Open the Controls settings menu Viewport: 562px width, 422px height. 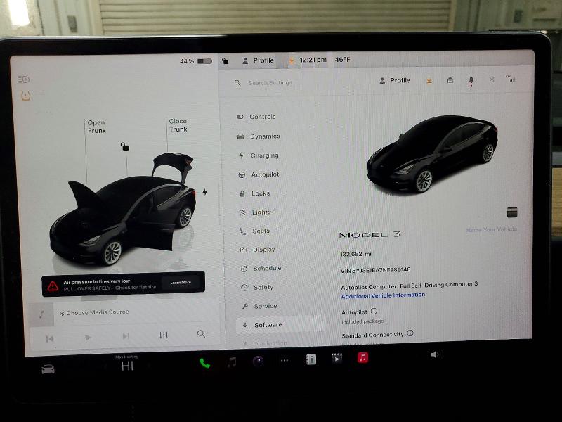pyautogui.click(x=256, y=117)
